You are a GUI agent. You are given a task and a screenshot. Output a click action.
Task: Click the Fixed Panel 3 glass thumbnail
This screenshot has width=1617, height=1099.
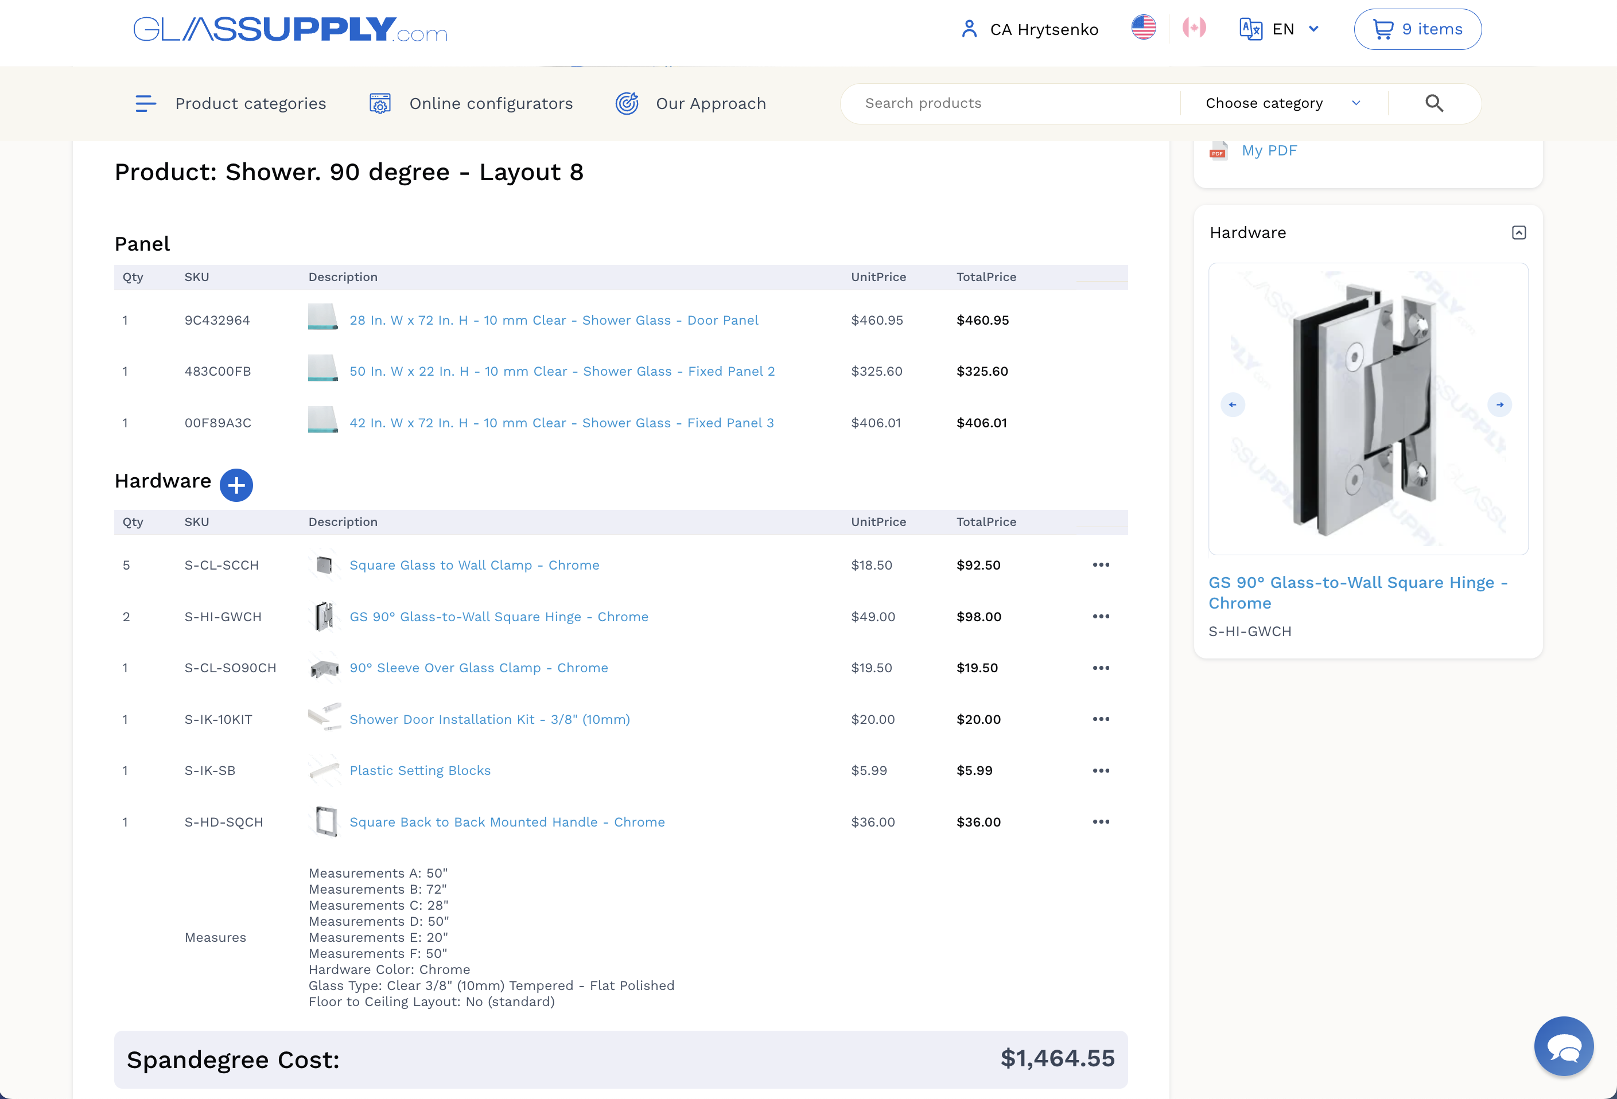point(323,420)
